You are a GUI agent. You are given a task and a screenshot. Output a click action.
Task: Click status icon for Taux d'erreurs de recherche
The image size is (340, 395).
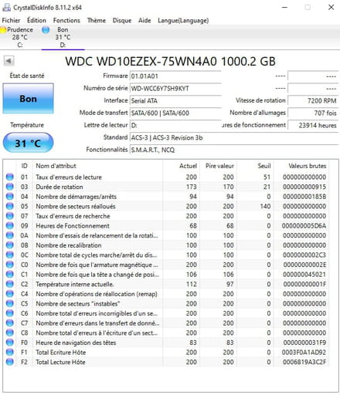(x=9, y=216)
